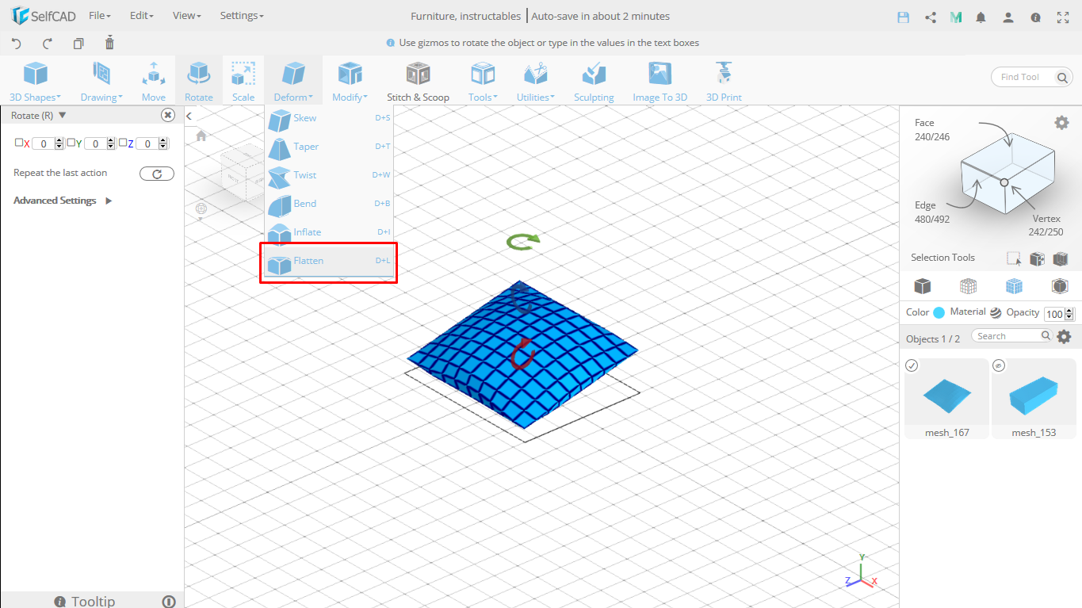
Task: Choose Bend from Deform menu
Action: click(x=329, y=204)
